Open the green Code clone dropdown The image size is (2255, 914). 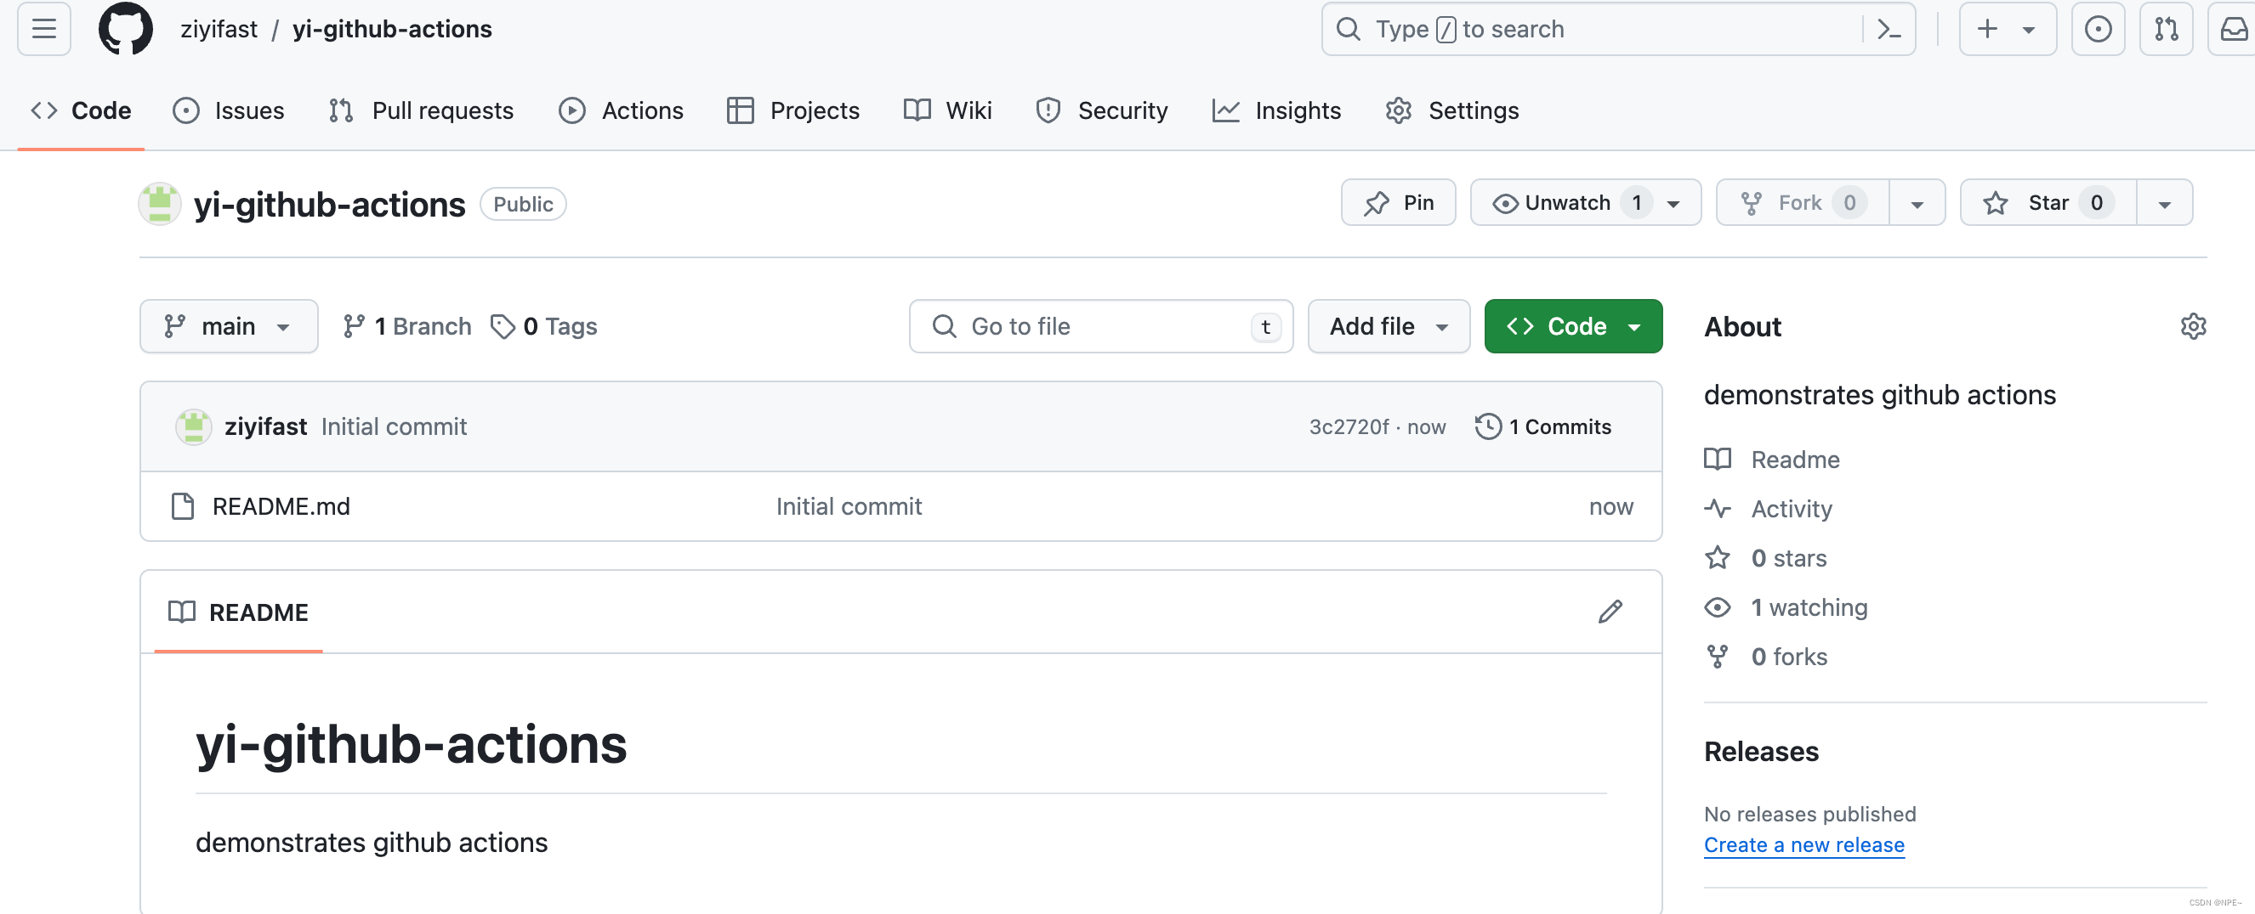1572,326
